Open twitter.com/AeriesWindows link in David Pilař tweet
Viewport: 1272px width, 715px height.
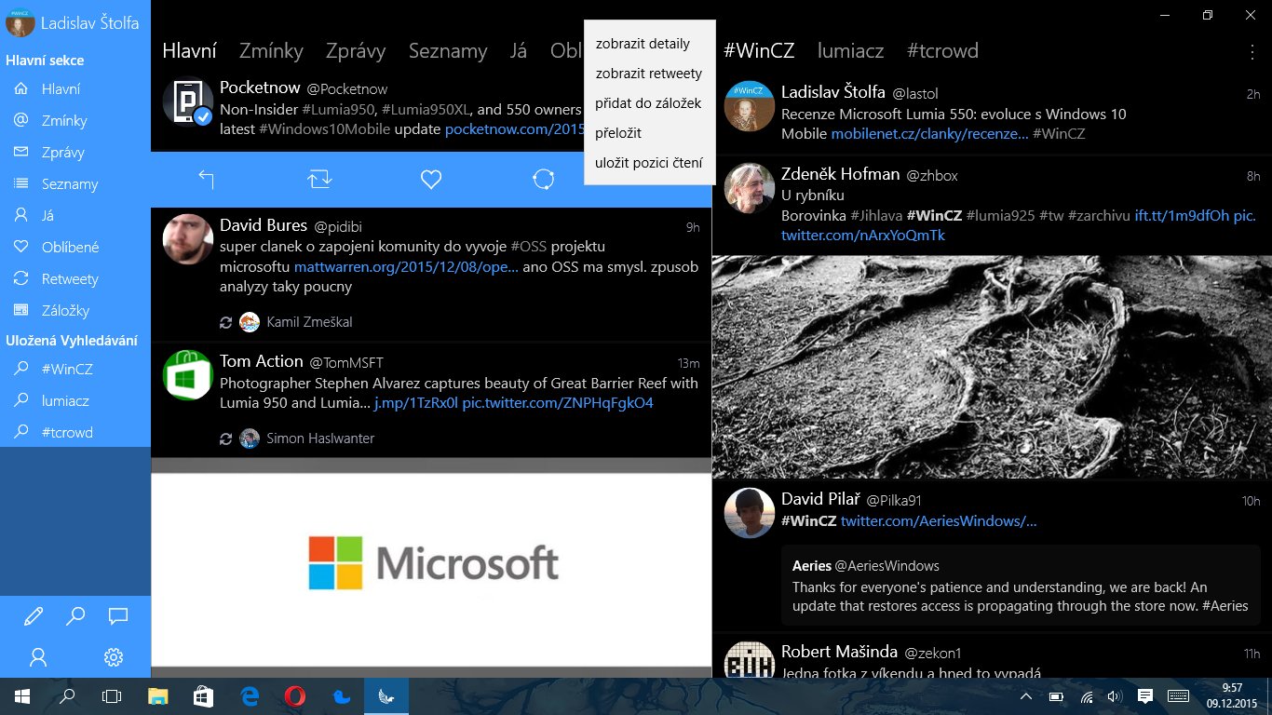point(939,521)
